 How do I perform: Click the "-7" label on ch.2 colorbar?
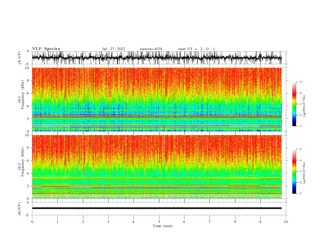300,194
